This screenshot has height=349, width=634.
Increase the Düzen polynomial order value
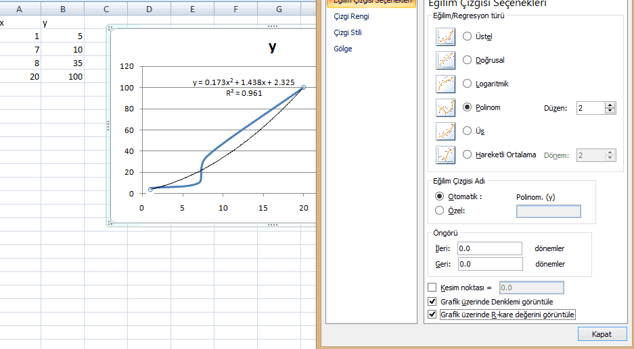pos(610,105)
